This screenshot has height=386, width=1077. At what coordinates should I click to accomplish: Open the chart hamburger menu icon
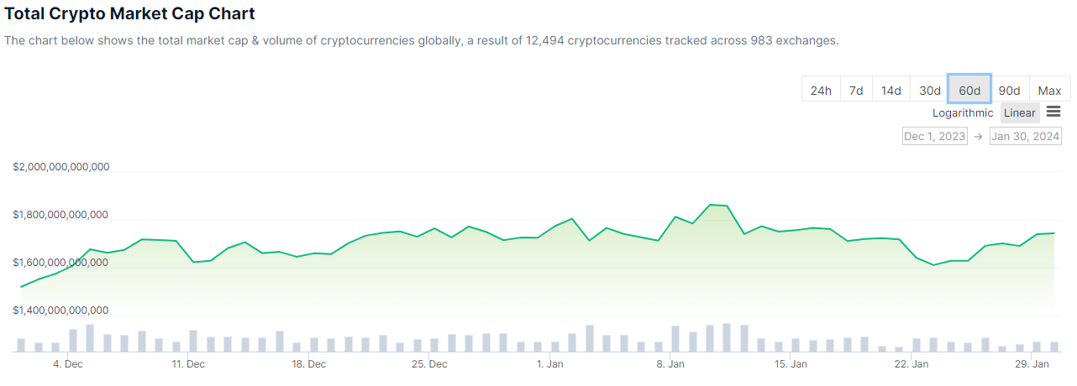[x=1053, y=112]
